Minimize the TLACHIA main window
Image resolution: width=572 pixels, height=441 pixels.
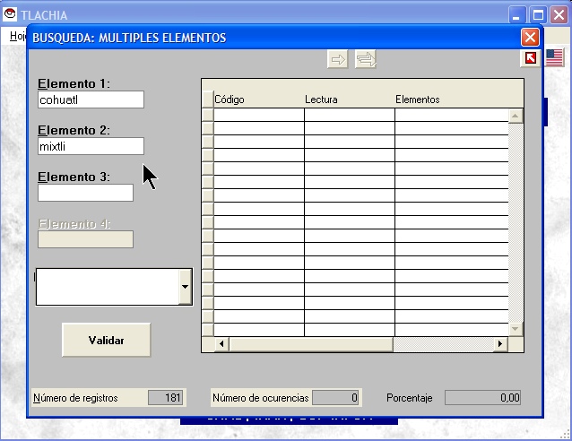point(517,14)
